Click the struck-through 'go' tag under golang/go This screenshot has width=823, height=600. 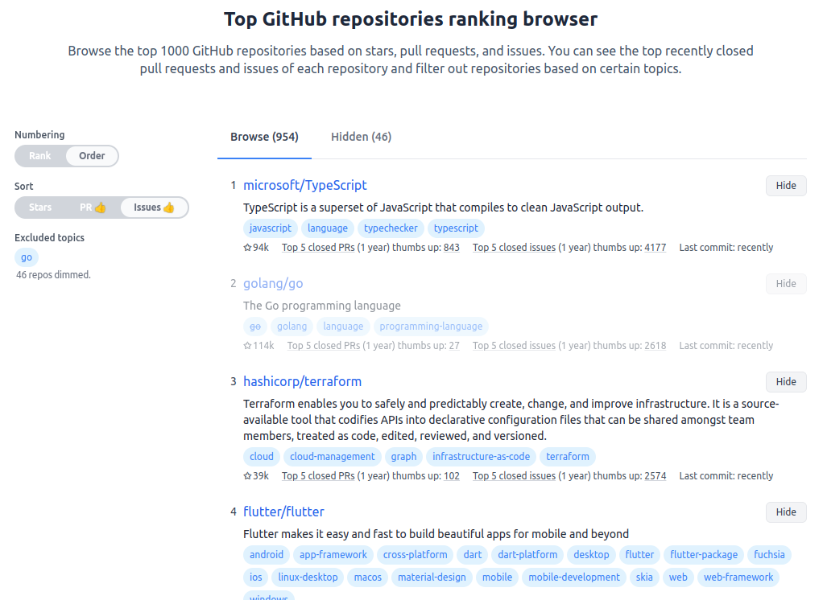(x=255, y=326)
